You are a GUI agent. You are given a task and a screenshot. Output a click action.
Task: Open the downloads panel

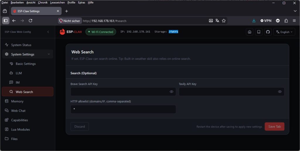[x=254, y=21]
